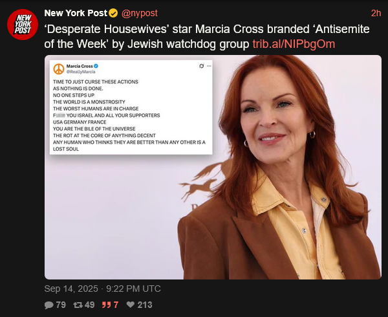Click the tweet headline text
Viewport: 388px width, 317px height.
coord(207,36)
